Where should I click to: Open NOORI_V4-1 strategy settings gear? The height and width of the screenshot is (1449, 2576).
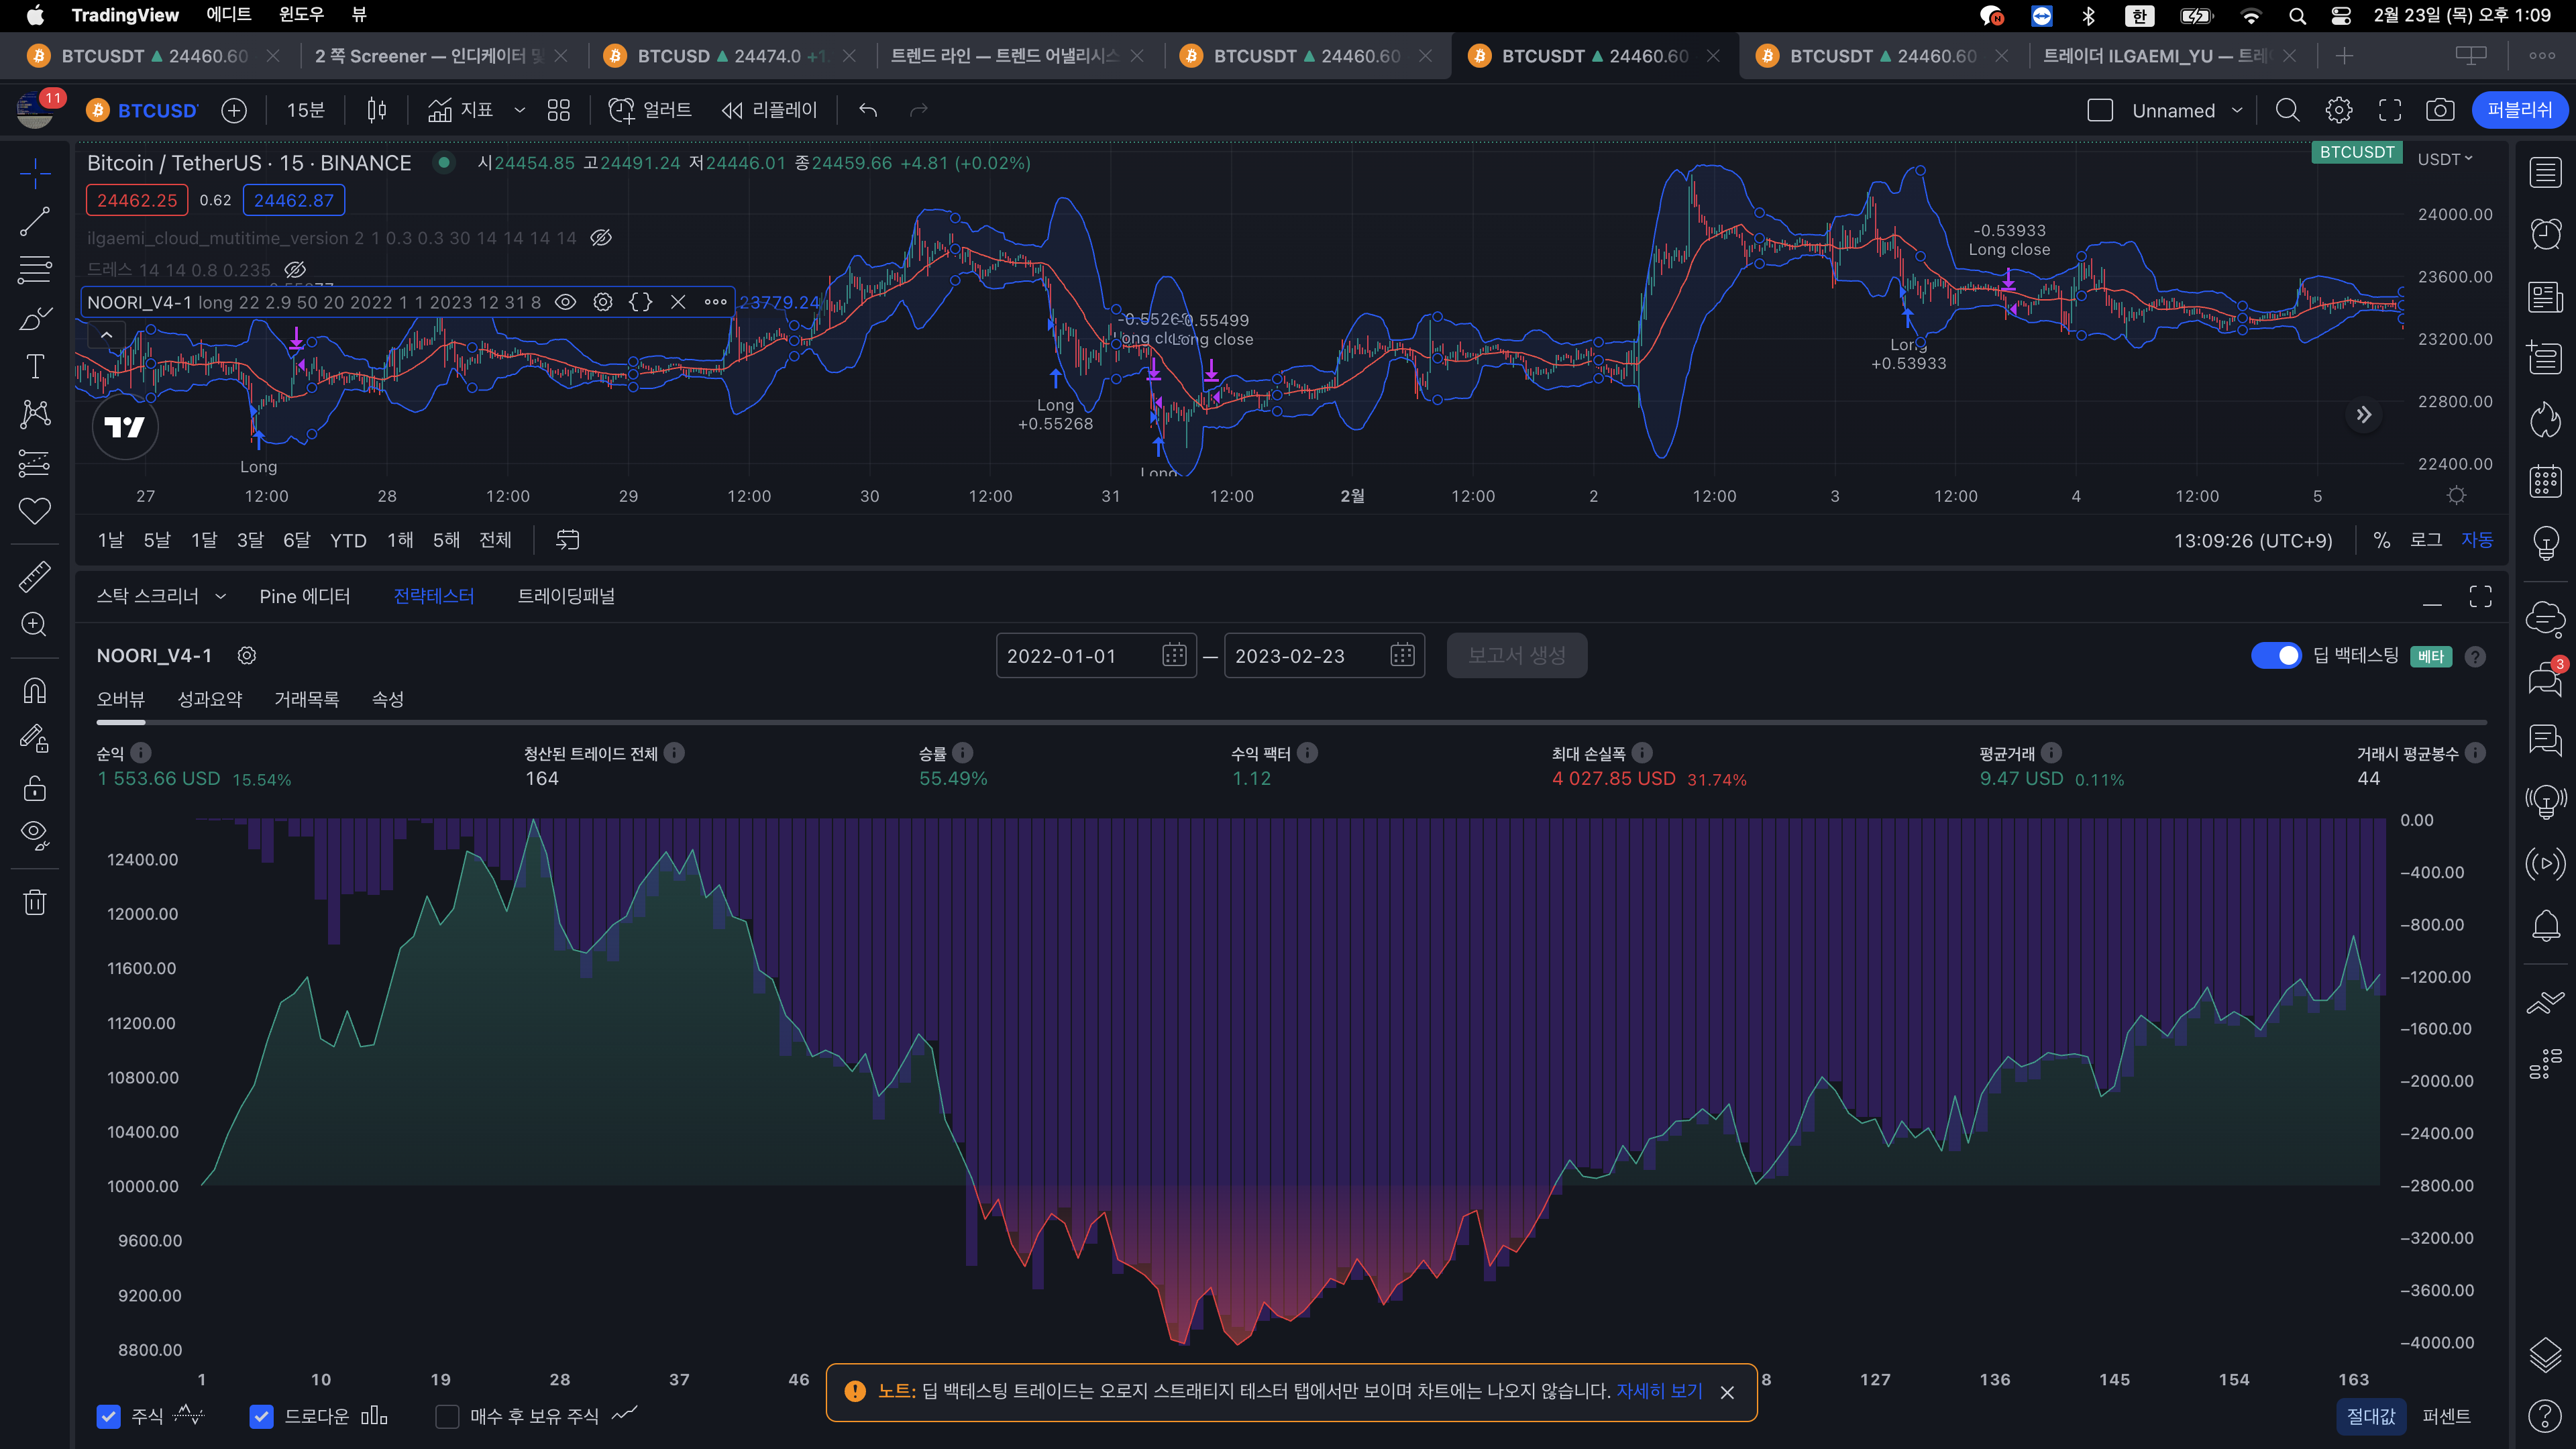click(246, 655)
